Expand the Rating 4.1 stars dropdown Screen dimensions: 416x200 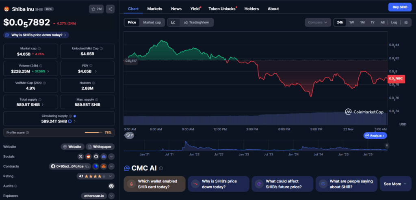pyautogui.click(x=111, y=176)
